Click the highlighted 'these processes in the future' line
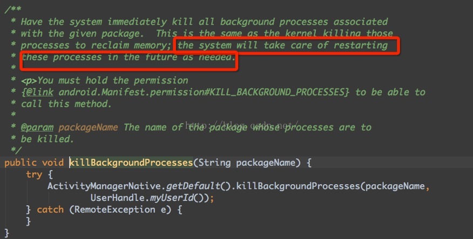 tap(97, 57)
